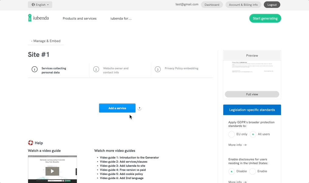Select the EU only radio button
309x183 pixels.
(x=231, y=134)
